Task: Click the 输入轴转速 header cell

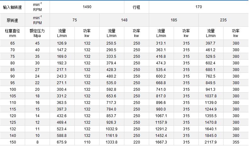Action: click(x=13, y=7)
